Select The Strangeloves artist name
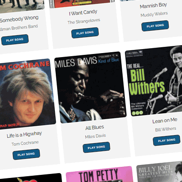Screen dimensions: 182x182 coord(84,21)
